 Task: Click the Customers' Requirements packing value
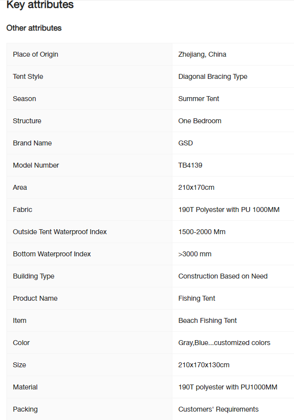point(218,409)
